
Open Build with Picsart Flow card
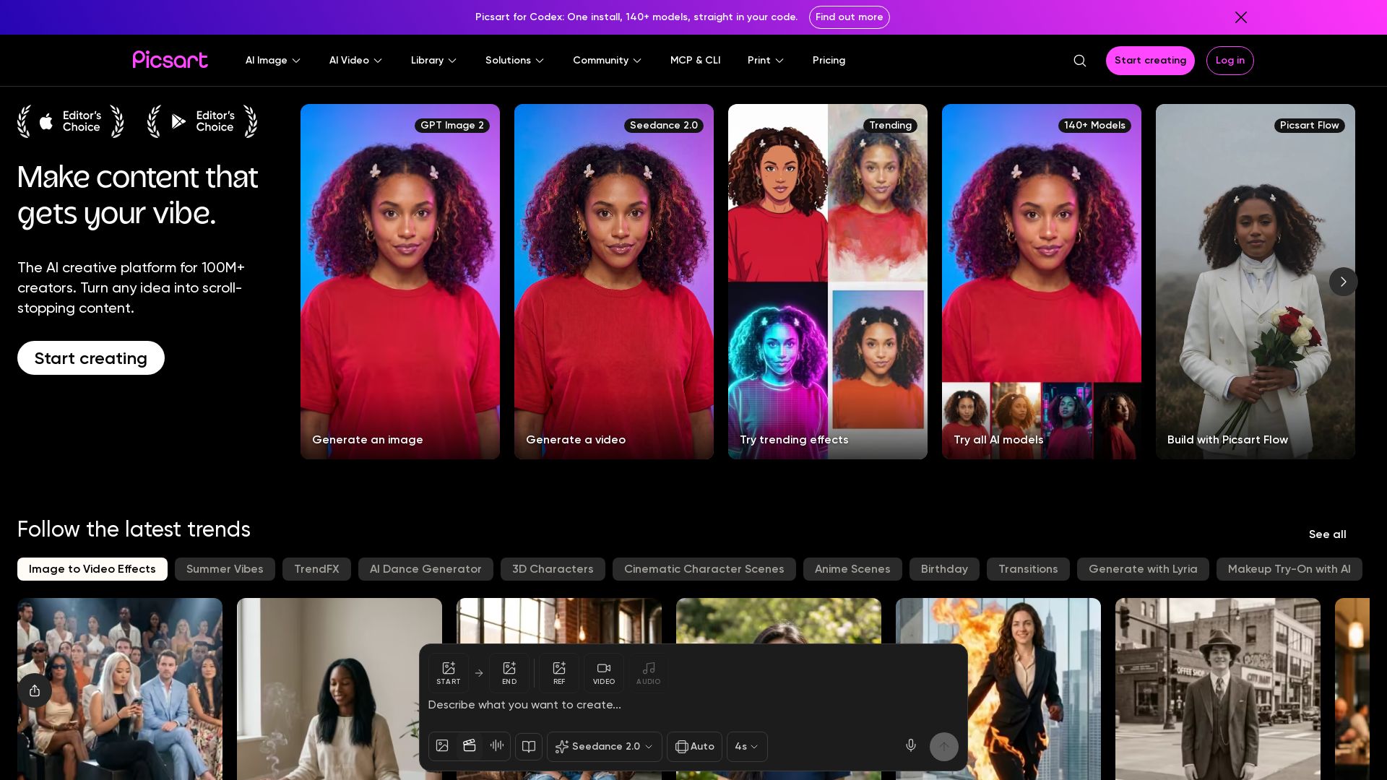pyautogui.click(x=1256, y=282)
